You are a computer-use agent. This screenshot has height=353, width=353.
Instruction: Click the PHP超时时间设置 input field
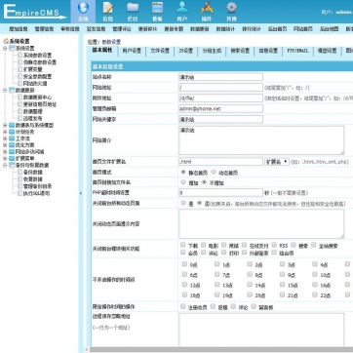coord(220,193)
